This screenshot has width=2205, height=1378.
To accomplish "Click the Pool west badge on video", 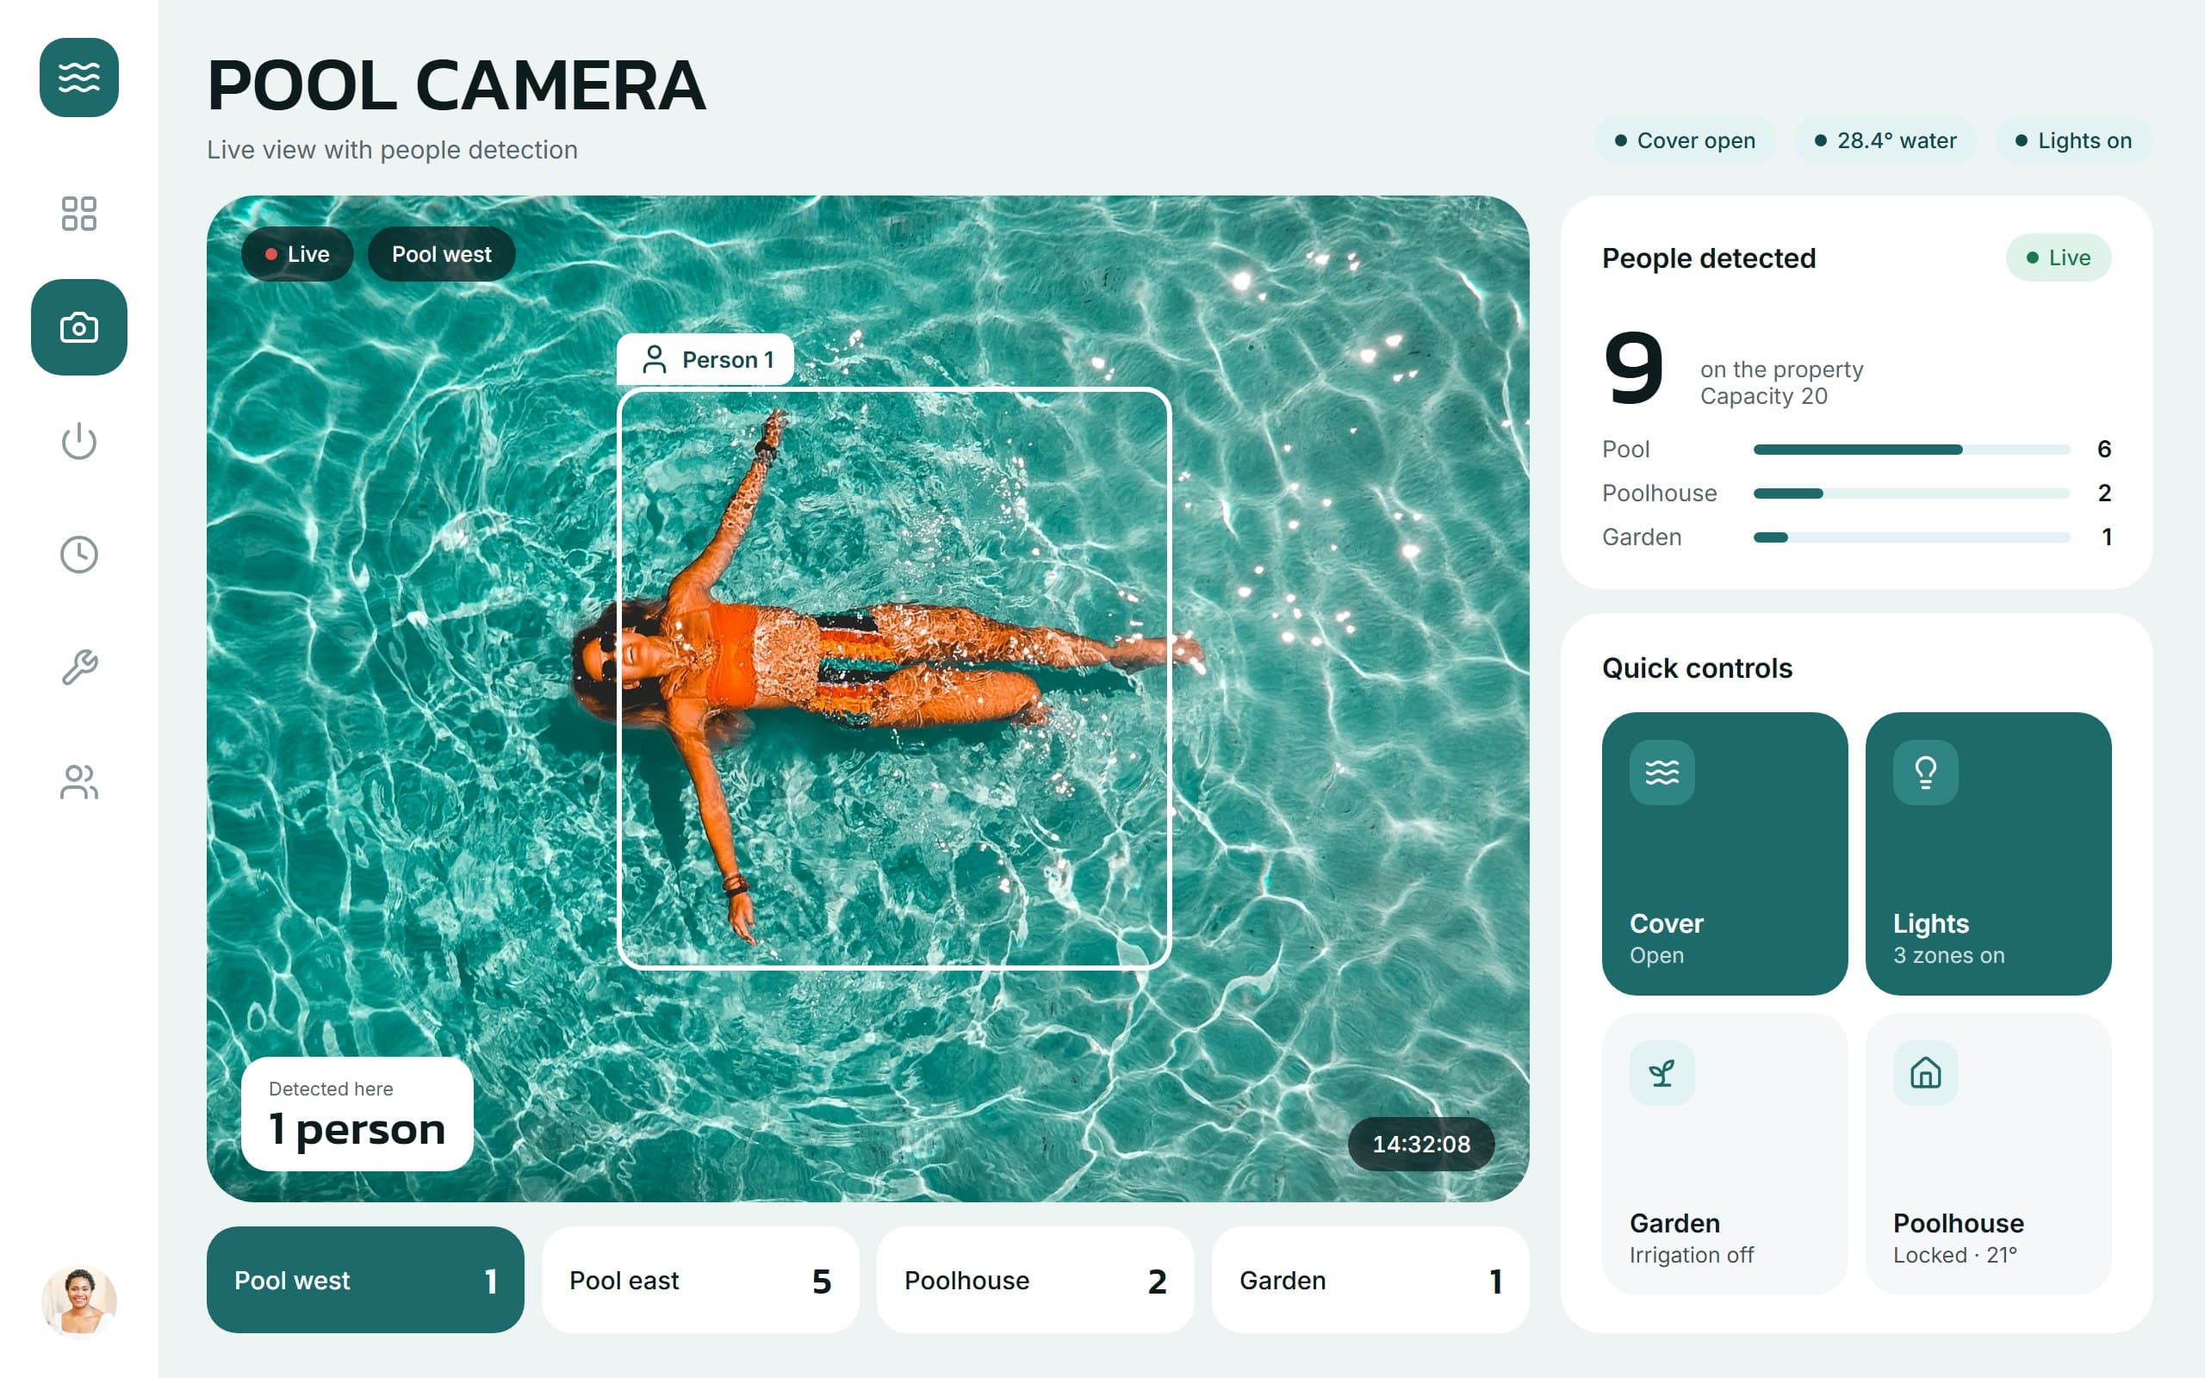I will pyautogui.click(x=441, y=254).
